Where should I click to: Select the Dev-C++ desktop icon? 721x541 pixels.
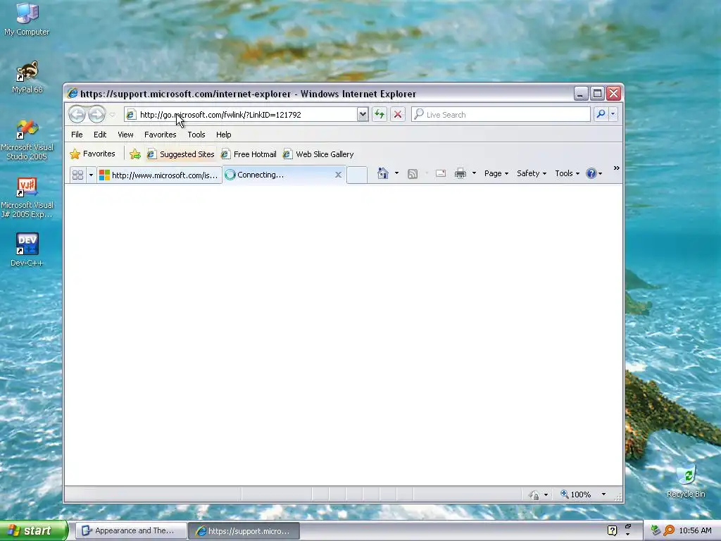(27, 250)
